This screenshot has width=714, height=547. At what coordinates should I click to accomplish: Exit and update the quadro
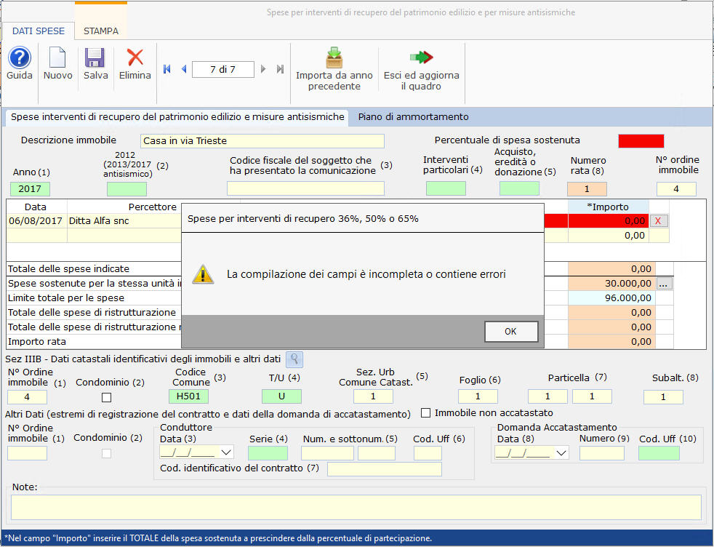pyautogui.click(x=421, y=69)
